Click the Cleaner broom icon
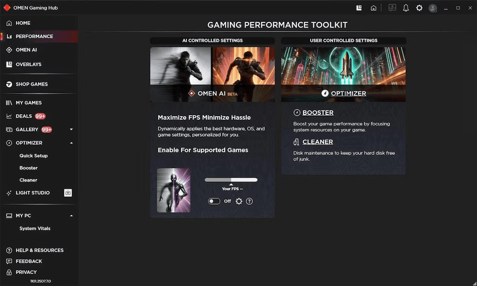 point(297,142)
